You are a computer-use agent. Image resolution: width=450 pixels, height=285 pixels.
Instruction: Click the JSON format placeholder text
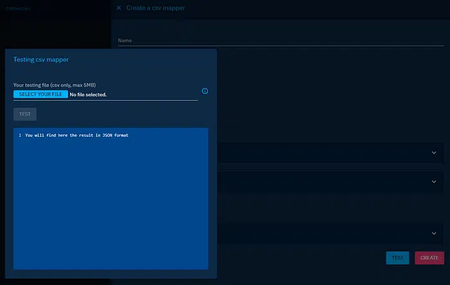pos(76,135)
